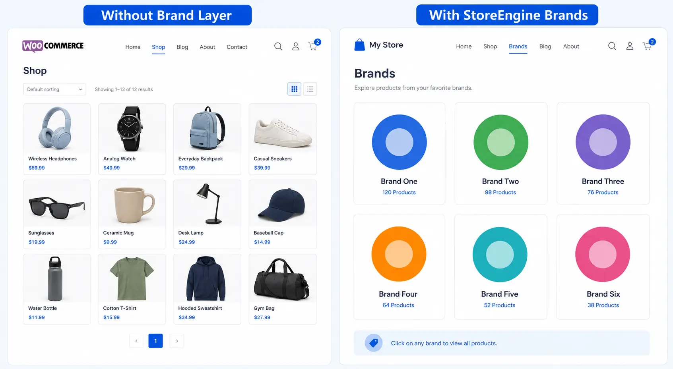Open the Cotton T-Shirt product image
The image size is (673, 369).
(x=132, y=278)
